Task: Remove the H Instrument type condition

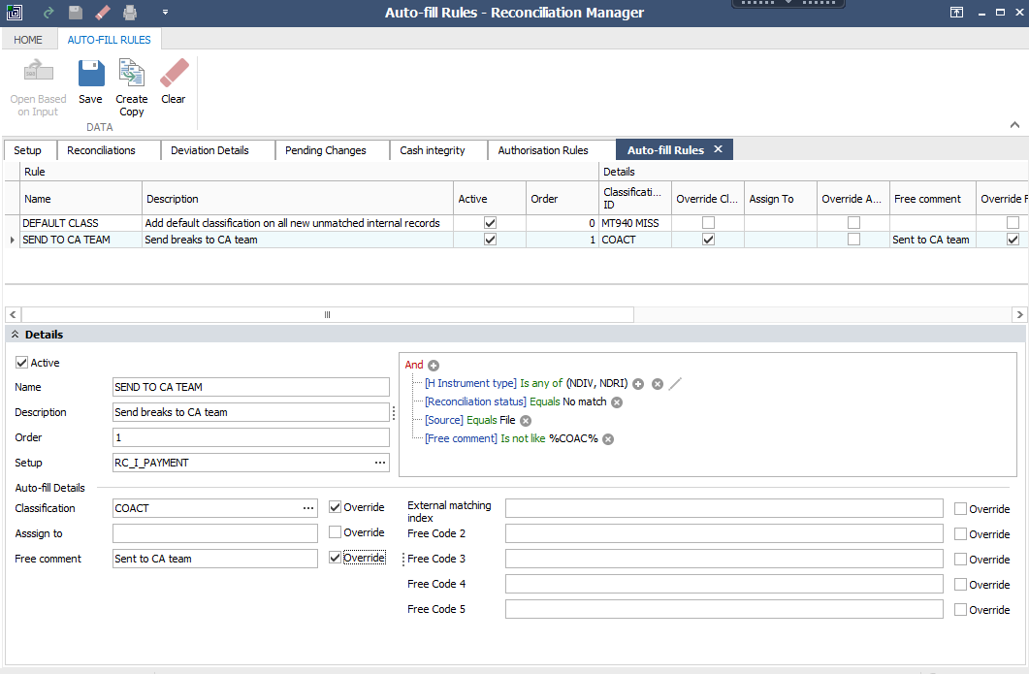Action: [658, 384]
